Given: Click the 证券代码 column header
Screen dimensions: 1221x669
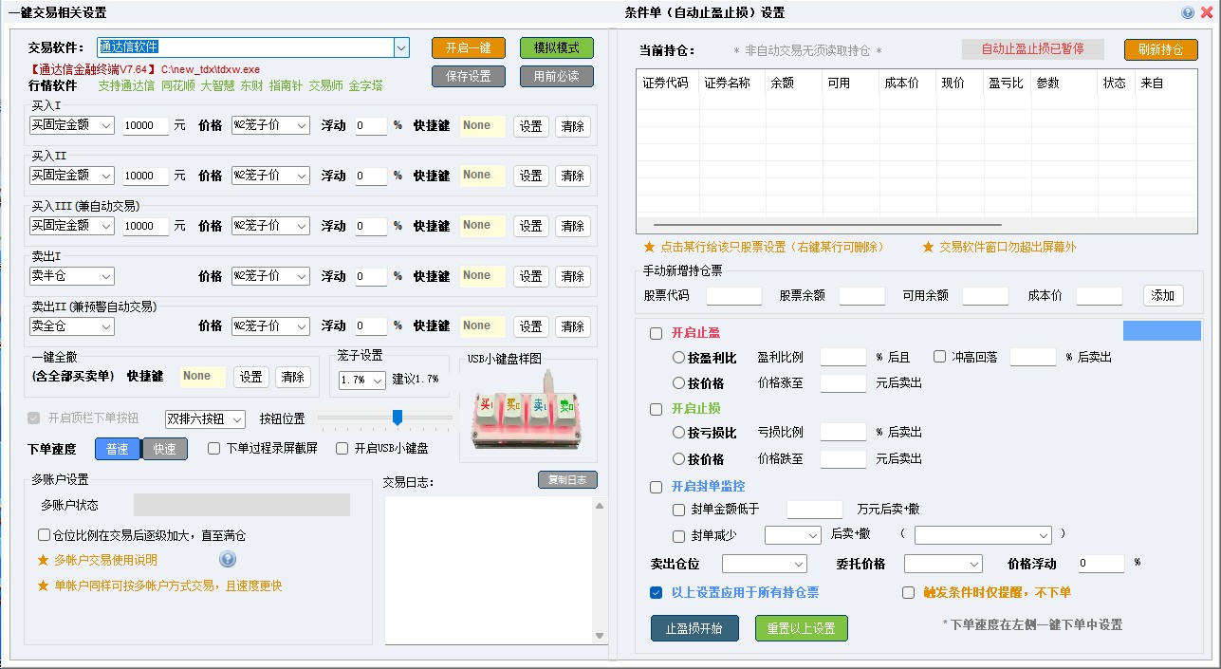Looking at the screenshot, I should 666,84.
